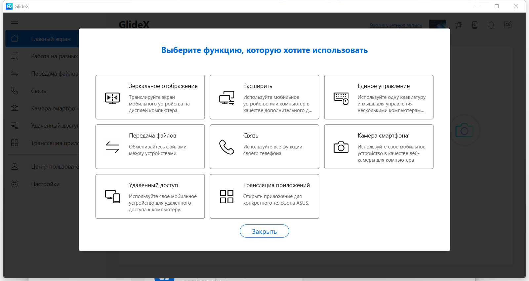Click the heading Выберите функцию, которую хотите использовать
Screen dimensions: 529x281
pos(264,50)
